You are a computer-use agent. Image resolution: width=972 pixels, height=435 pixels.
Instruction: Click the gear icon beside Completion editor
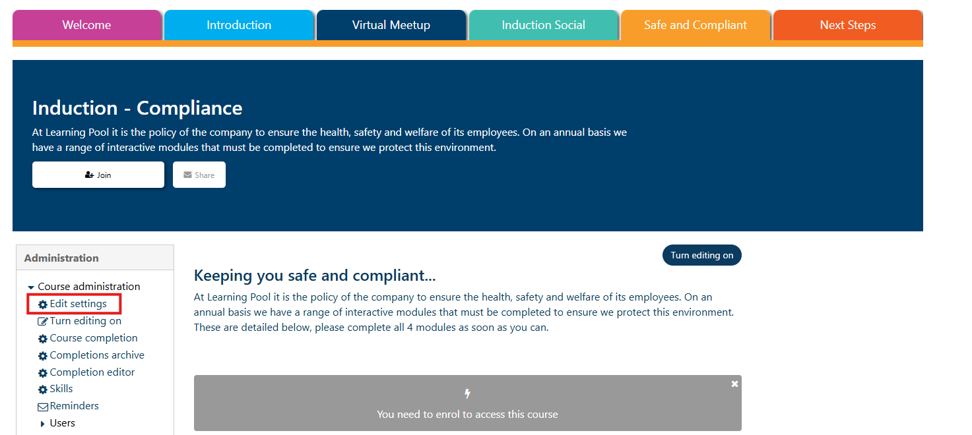tap(43, 373)
